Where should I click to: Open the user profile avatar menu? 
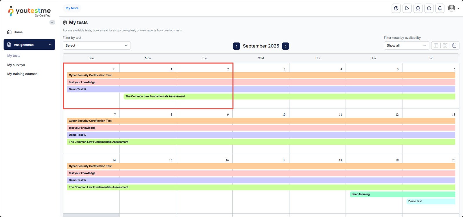[x=453, y=8]
